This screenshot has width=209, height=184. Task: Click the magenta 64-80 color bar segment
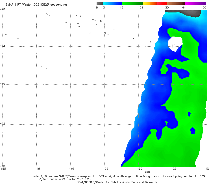click(x=195, y=3)
